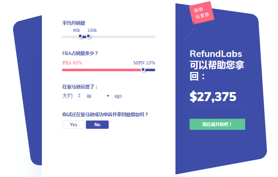Click the FBA 85% label
The image size is (278, 177).
[x=72, y=63]
